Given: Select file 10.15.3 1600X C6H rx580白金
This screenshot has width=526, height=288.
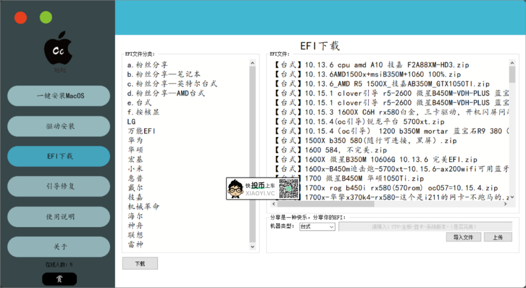Looking at the screenshot, I should [391, 112].
